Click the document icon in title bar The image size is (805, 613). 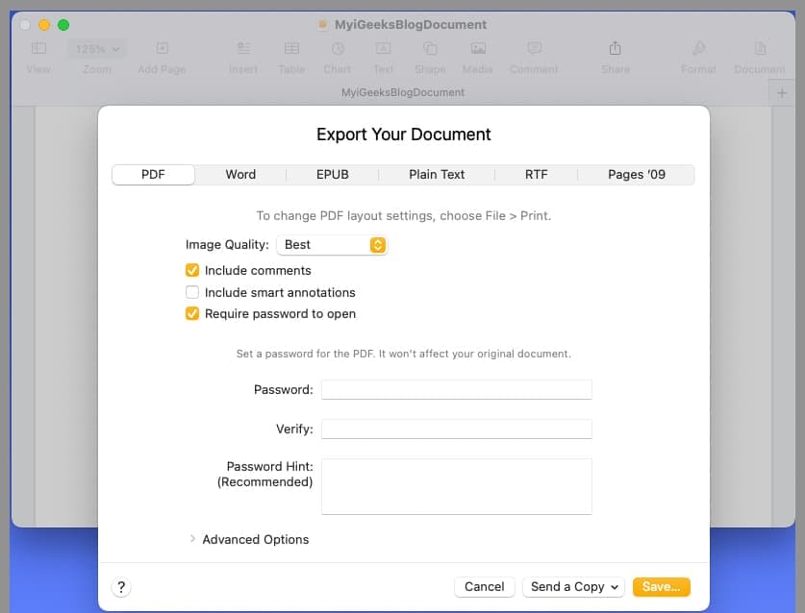[x=322, y=25]
